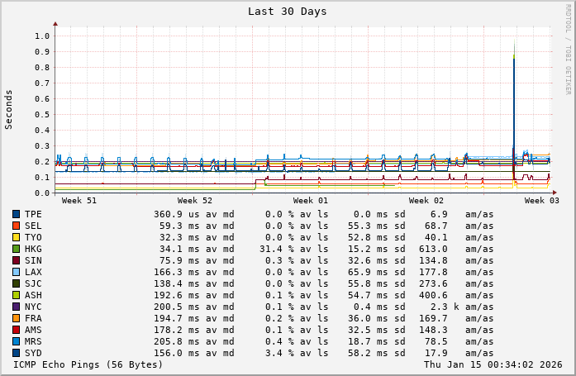Screen dimensions: 576x376
Task: Click the Week 03 axis label
Action: 542,201
